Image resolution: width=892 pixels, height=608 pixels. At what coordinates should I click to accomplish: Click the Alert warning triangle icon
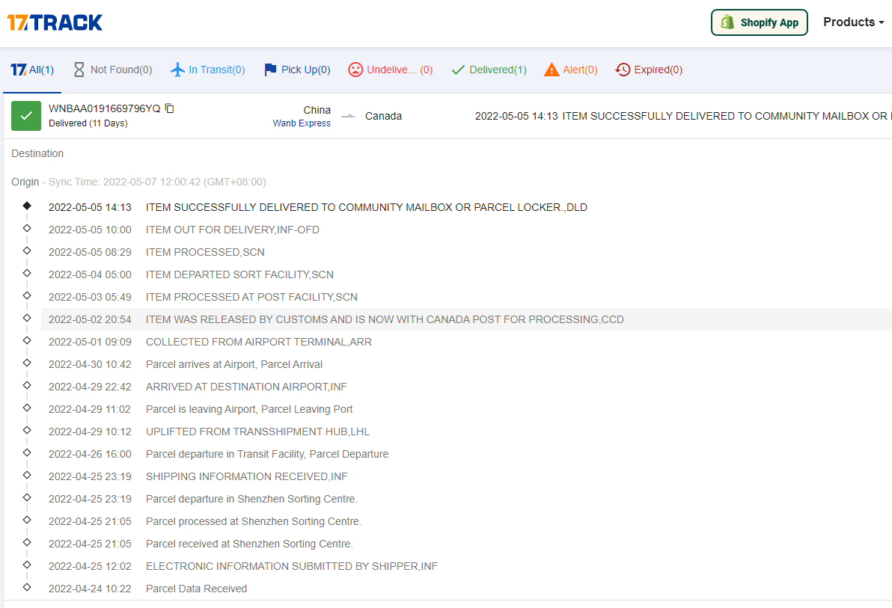point(552,70)
